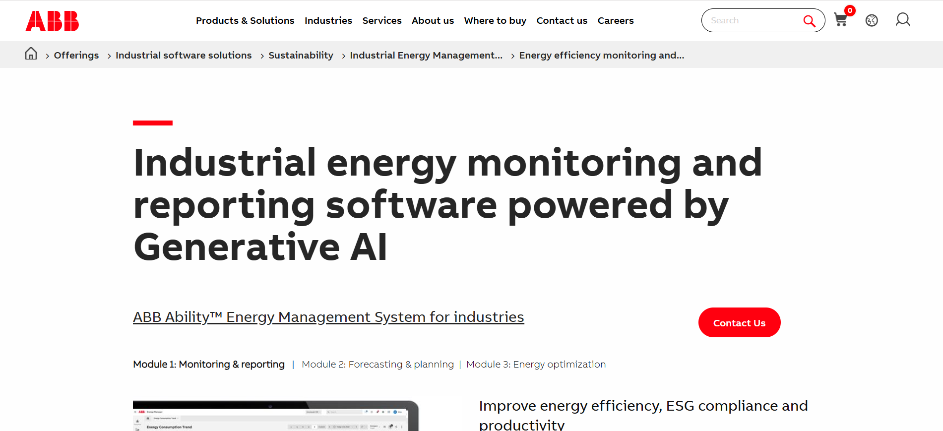Select Module 1: Monitoring & reporting
Image resolution: width=943 pixels, height=431 pixels.
pos(209,364)
